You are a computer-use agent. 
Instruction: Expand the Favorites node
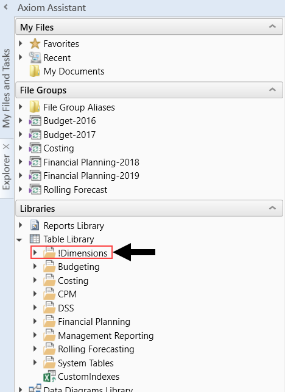[x=21, y=43]
